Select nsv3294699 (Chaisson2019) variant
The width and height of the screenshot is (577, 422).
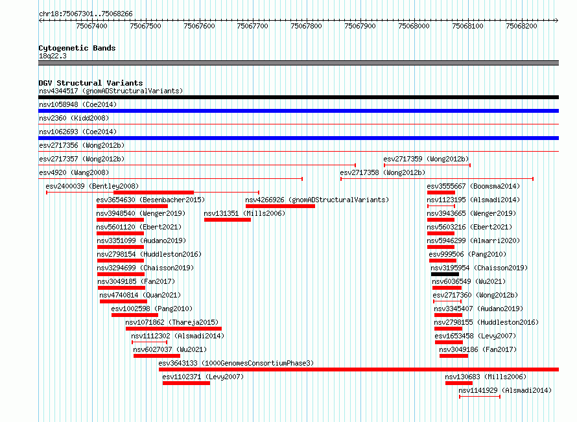coord(145,268)
